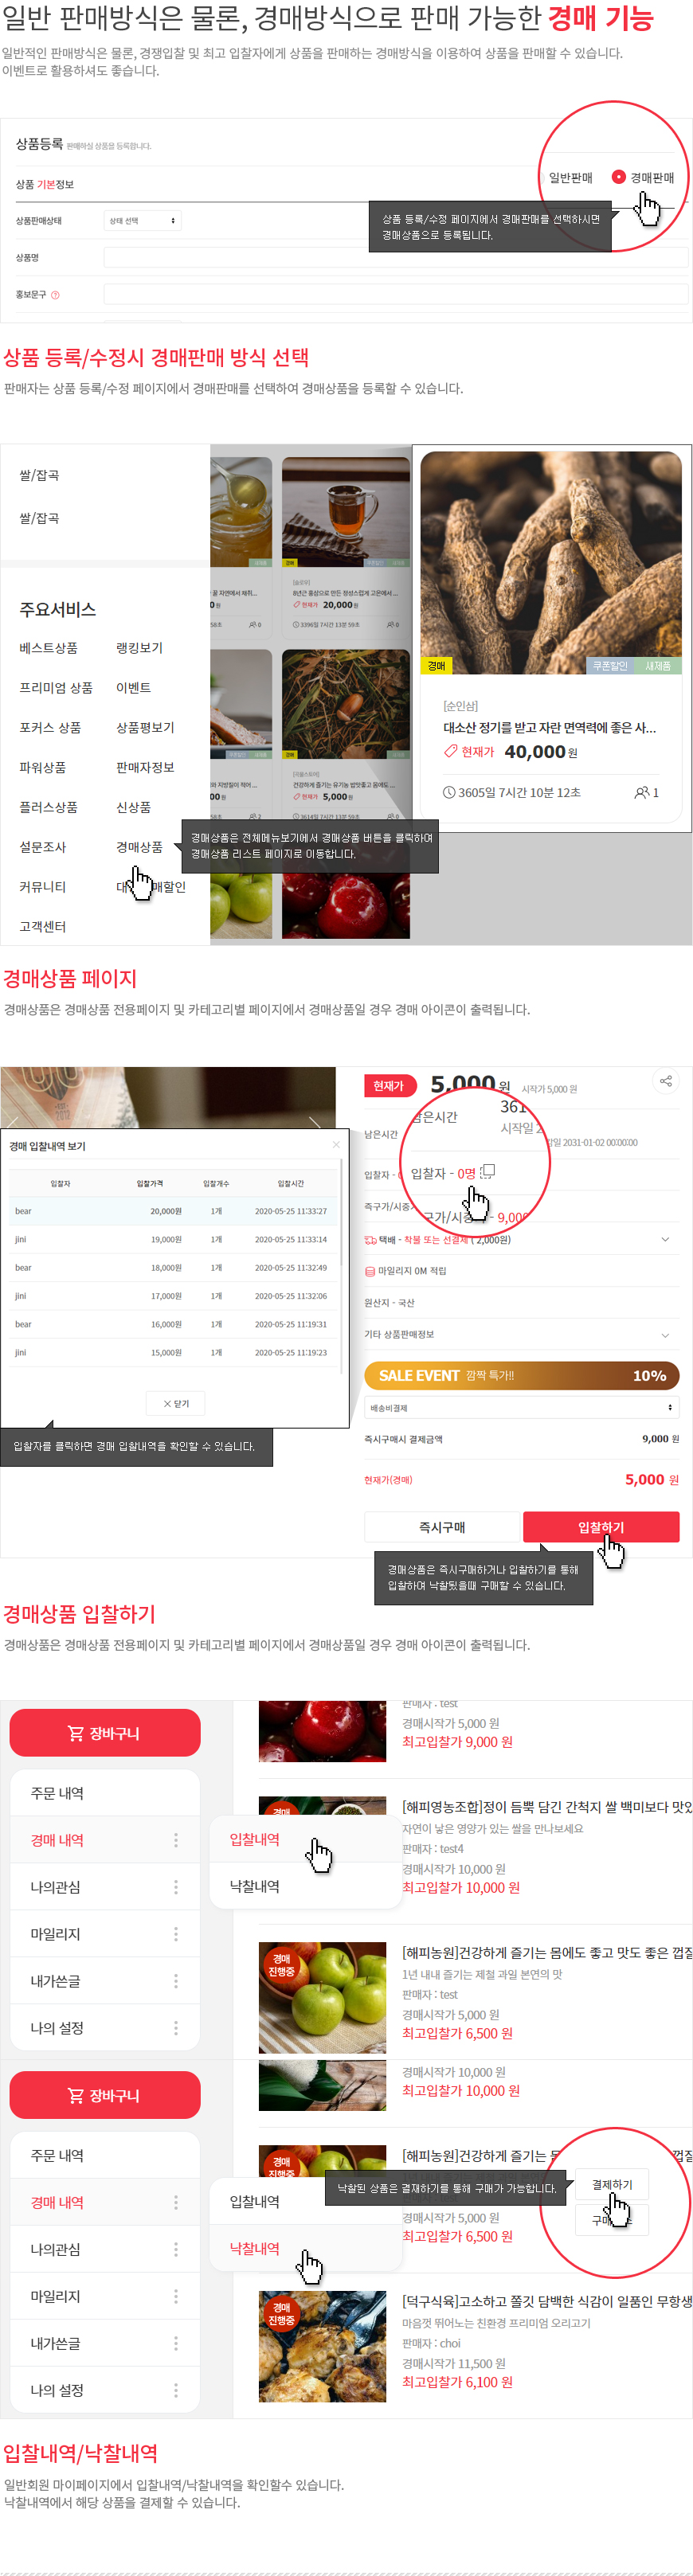693x2576 pixels.
Task: Click the clock icon beside 3605일 remaining time
Action: click(449, 793)
